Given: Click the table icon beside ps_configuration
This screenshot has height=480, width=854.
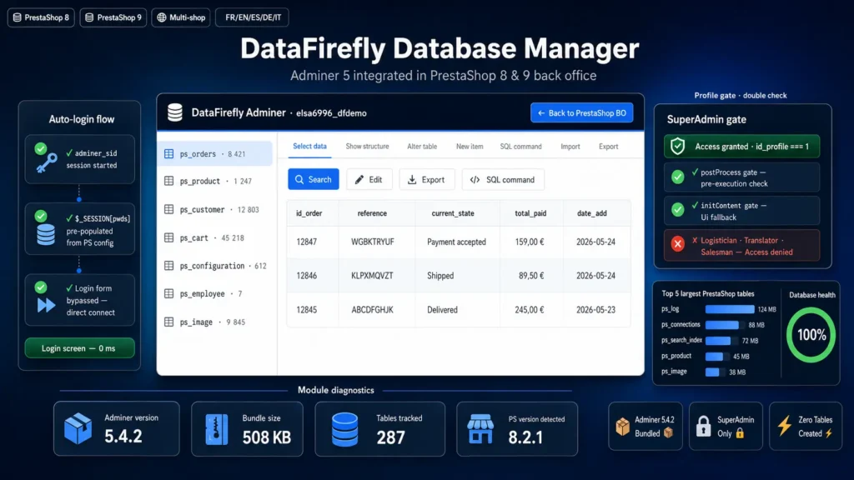Looking at the screenshot, I should [168, 266].
